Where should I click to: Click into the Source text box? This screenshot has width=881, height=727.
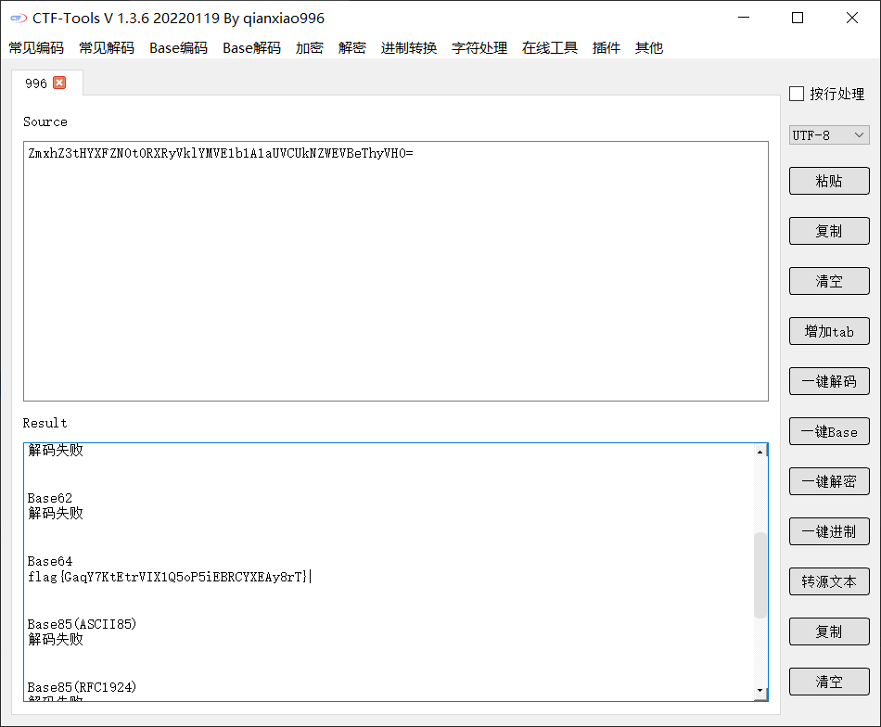coord(396,271)
